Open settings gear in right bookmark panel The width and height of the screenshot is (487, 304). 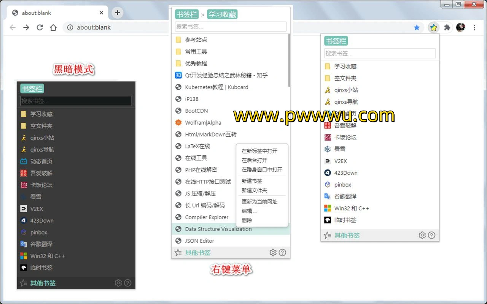pos(422,235)
